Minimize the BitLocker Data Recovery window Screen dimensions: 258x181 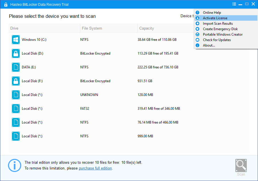[x=241, y=4]
